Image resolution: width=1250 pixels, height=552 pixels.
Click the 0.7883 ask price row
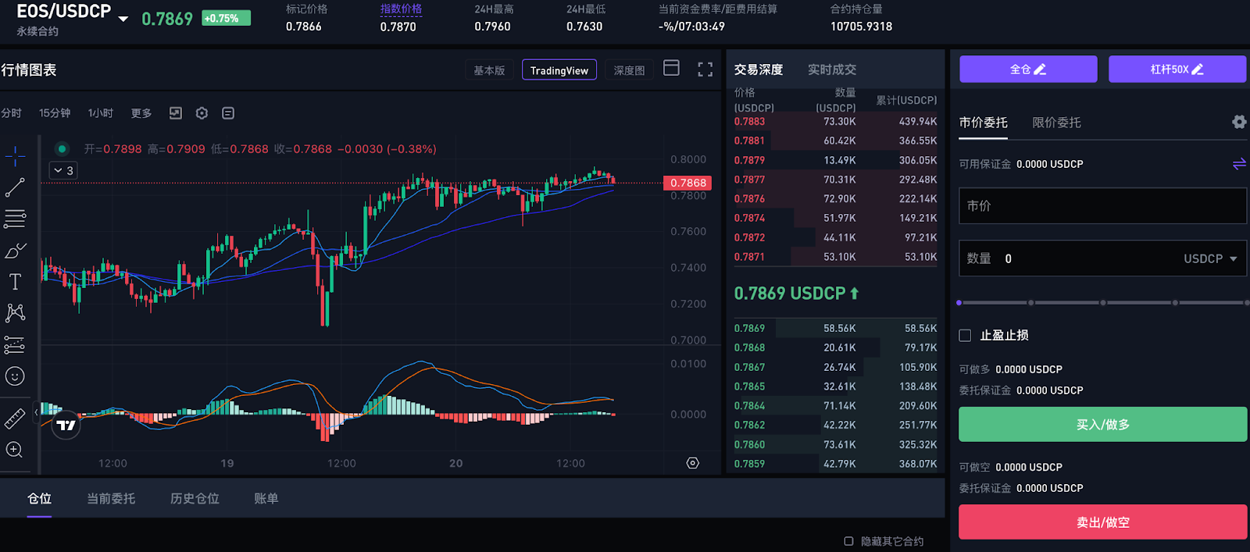(x=835, y=122)
